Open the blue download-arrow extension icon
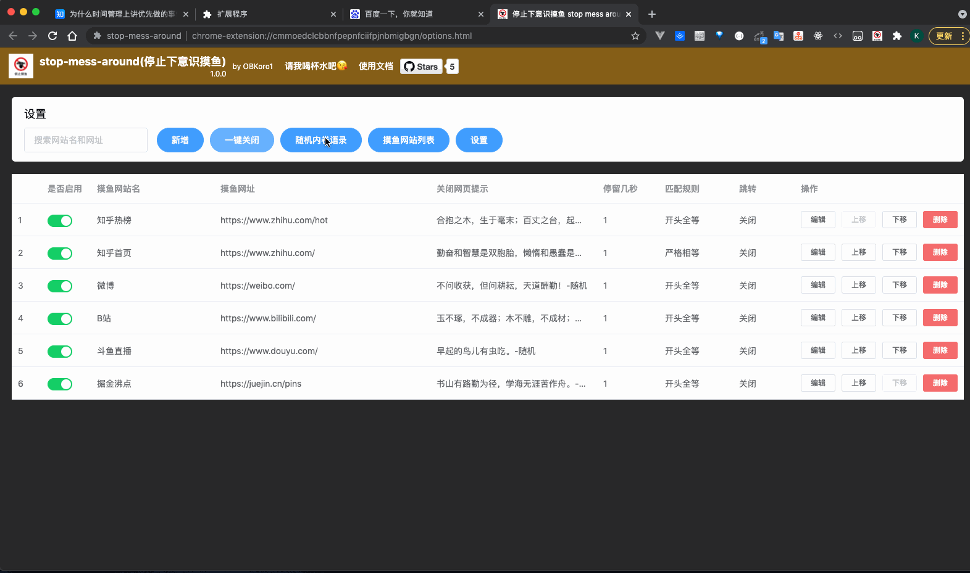This screenshot has height=573, width=970. (x=680, y=36)
